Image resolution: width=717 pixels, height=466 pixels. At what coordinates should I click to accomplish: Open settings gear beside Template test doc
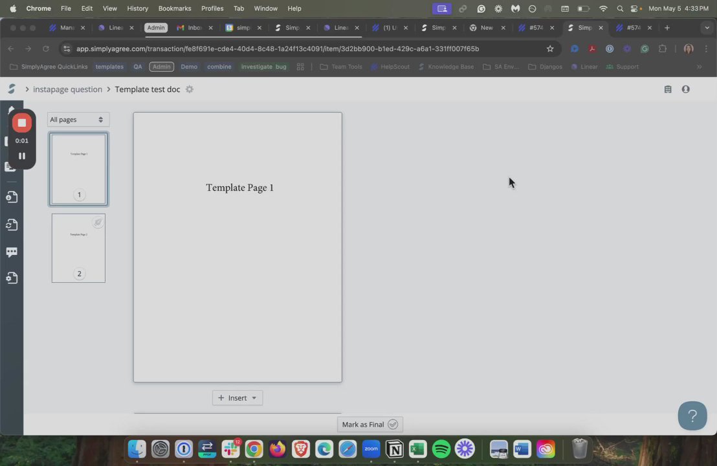[x=190, y=89]
